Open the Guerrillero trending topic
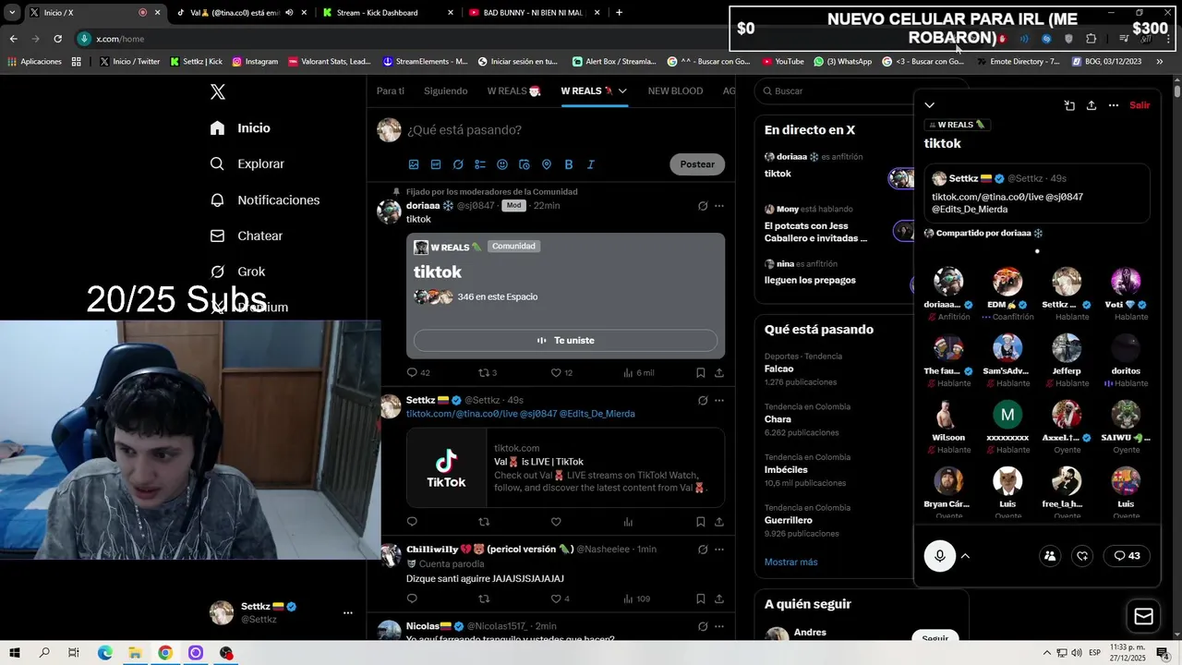This screenshot has height=665, width=1182. pyautogui.click(x=788, y=520)
